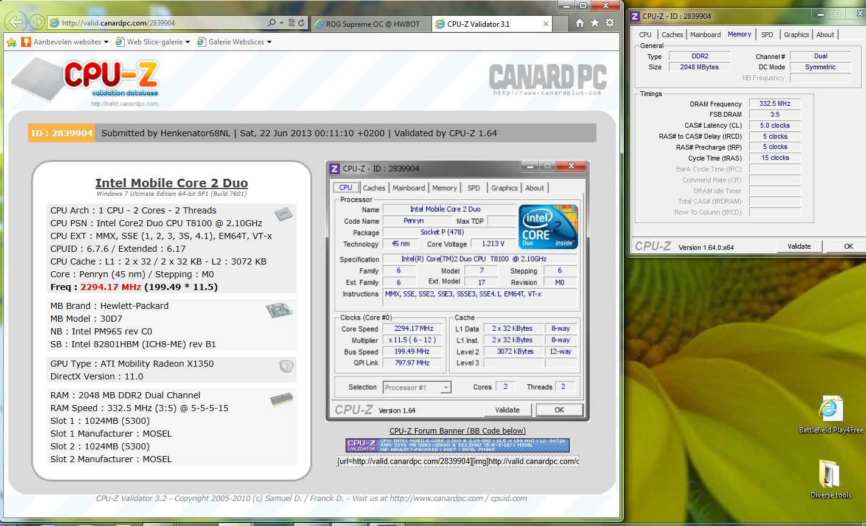Click the orange ID : 2839904 label
The width and height of the screenshot is (866, 526).
coord(61,133)
